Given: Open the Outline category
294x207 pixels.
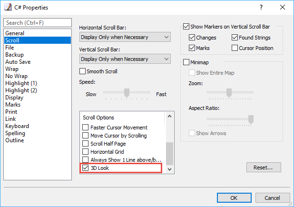Looking at the screenshot, I should (x=38, y=140).
